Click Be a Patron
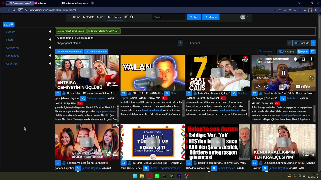The height and width of the screenshot is (180, 321). (115, 17)
